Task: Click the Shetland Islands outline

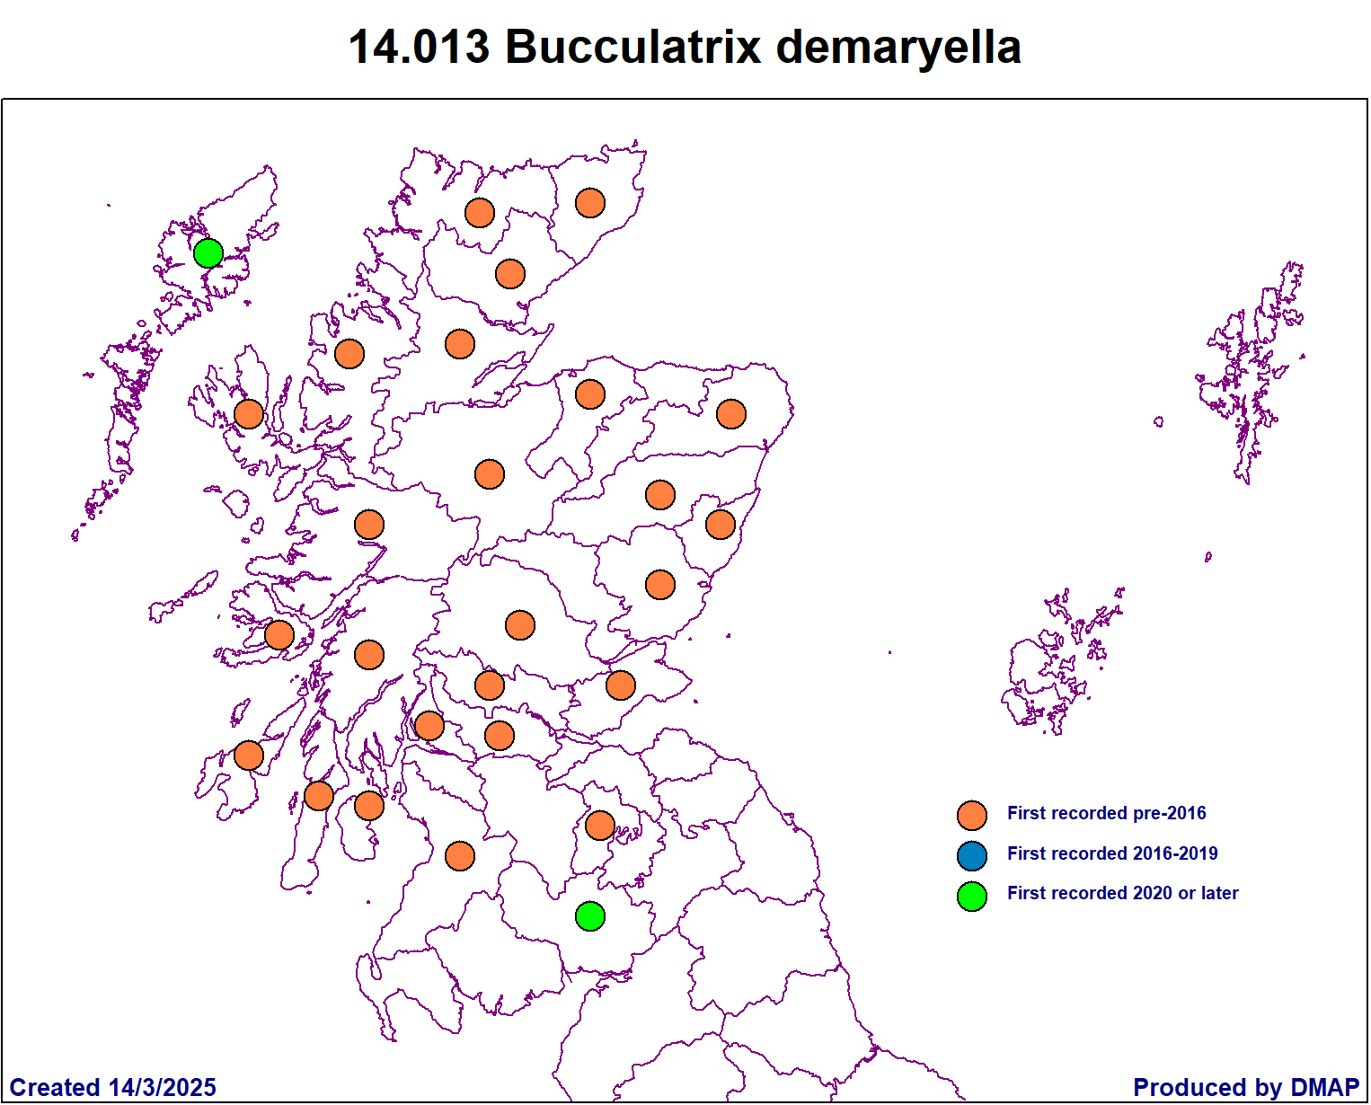Action: click(x=1251, y=373)
